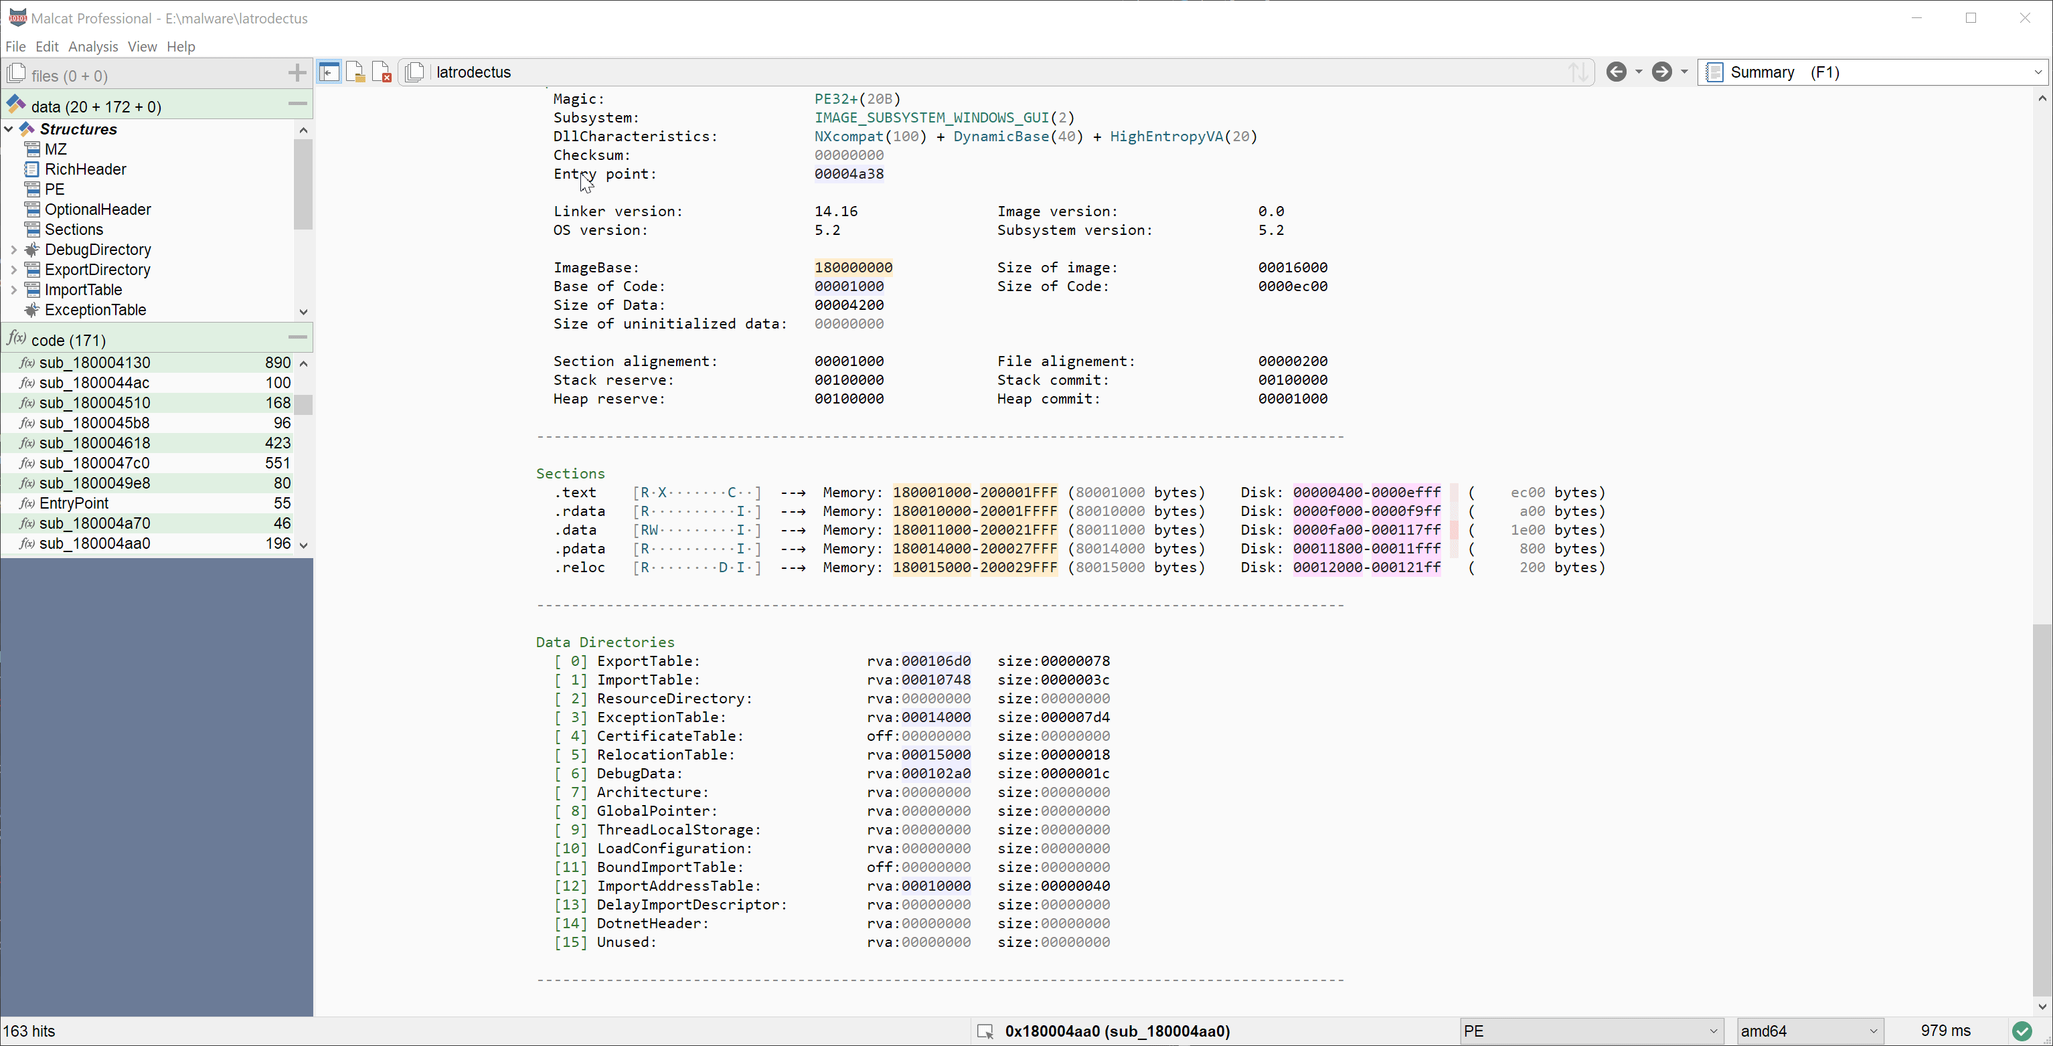
Task: Select function sub_180004510
Action: (x=147, y=403)
